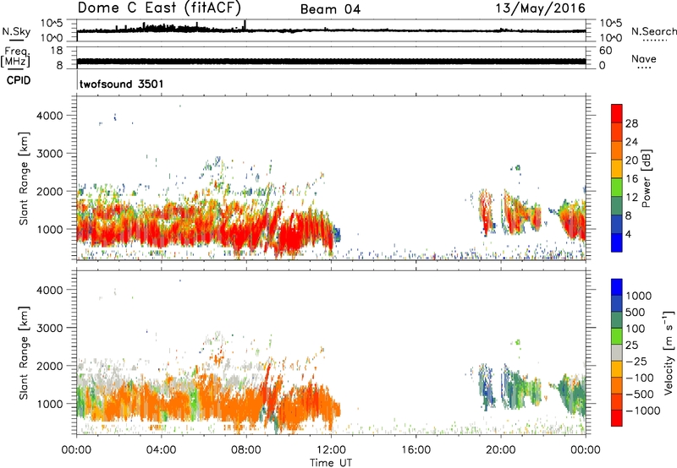Click the black frequency band in the Freq panel
This screenshot has width=677, height=468.
point(331,61)
